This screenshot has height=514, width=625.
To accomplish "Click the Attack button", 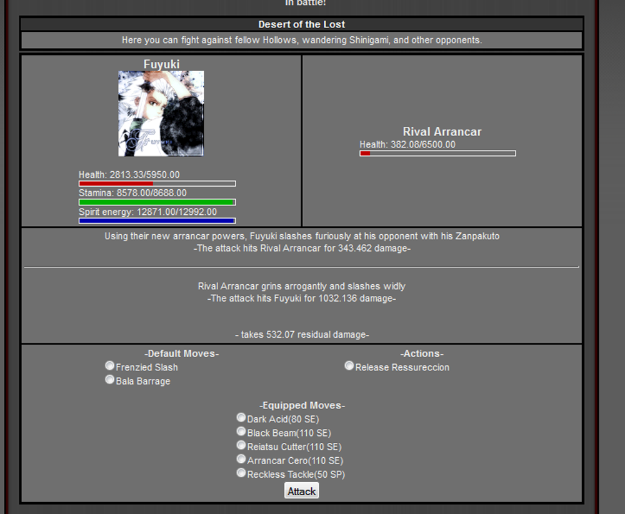I will [302, 491].
